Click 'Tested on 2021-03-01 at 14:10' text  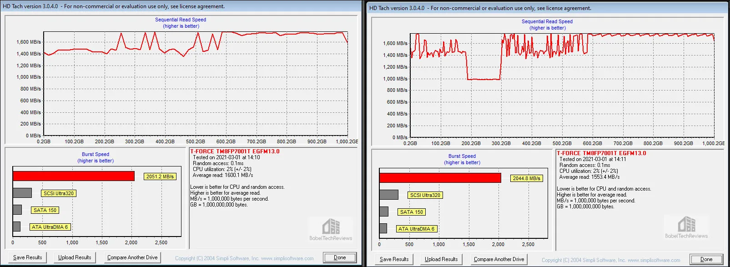[x=227, y=157]
